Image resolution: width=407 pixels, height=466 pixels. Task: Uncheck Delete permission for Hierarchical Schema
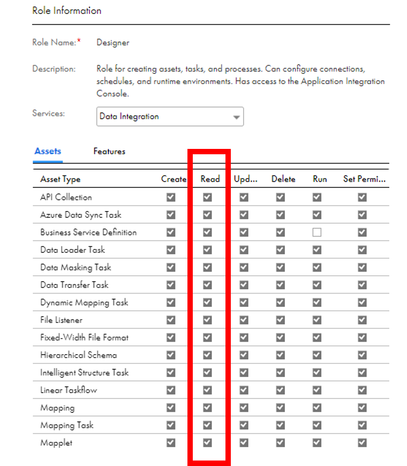280,355
